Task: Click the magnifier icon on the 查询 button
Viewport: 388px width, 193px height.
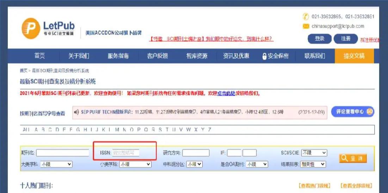Action: point(344,158)
